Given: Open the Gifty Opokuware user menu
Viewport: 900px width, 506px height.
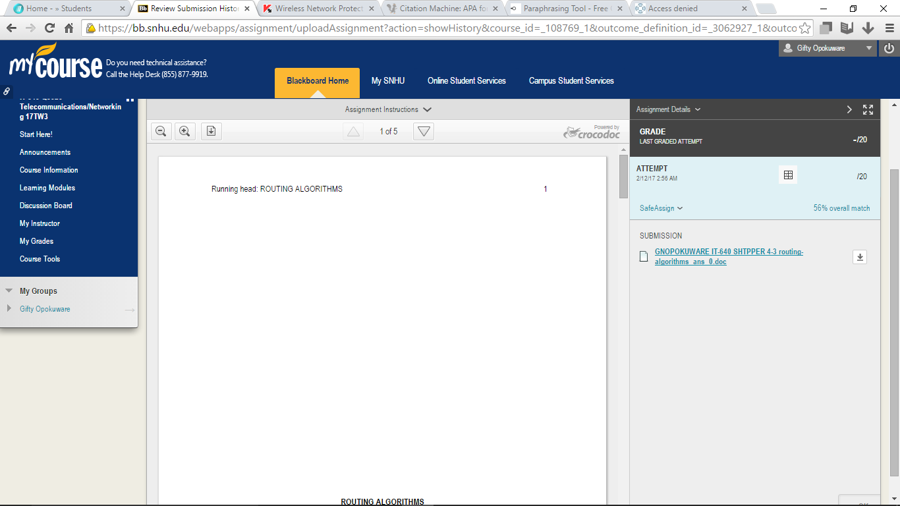Looking at the screenshot, I should pyautogui.click(x=828, y=48).
